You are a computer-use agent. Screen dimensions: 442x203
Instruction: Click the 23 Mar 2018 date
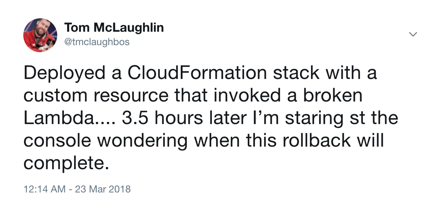point(103,189)
